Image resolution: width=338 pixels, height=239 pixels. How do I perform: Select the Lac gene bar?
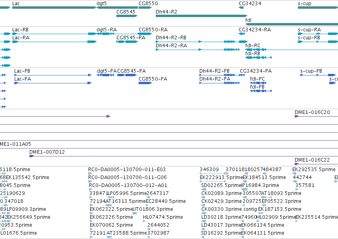coord(54,8)
